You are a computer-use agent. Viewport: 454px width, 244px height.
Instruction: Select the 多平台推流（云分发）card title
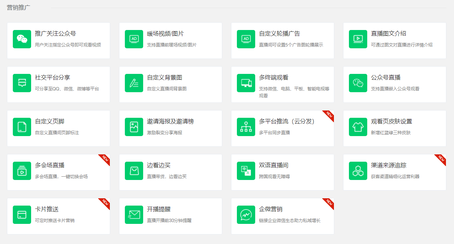pos(287,121)
